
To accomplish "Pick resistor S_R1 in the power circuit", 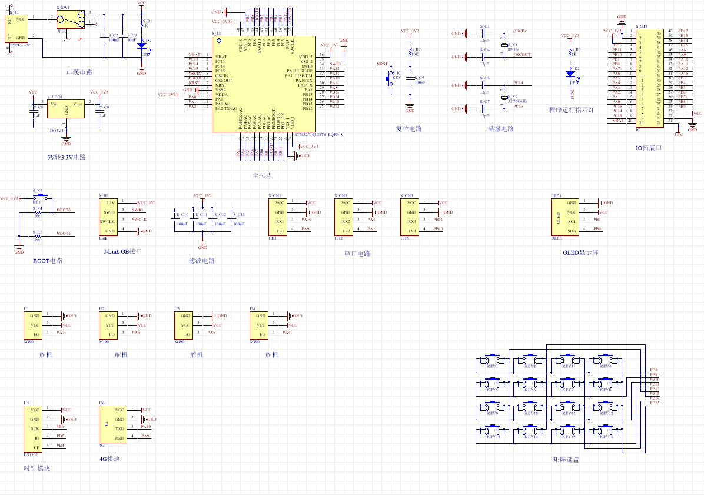I will click(142, 23).
